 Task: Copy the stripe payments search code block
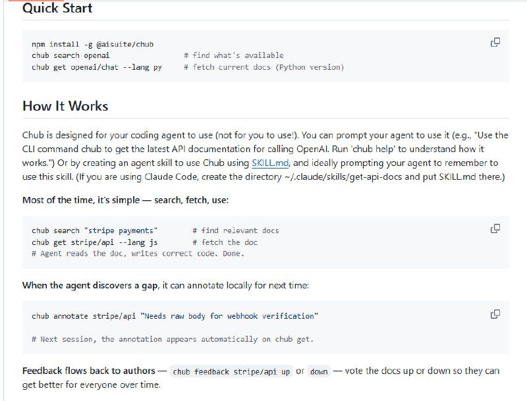495,229
